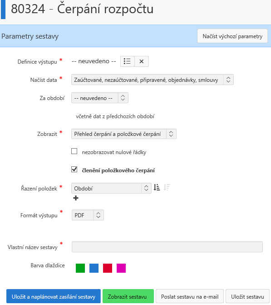Screen dimensions: 271x305
Task: Click Uložit a naplánovat zasílání sestavy
Action: pyautogui.click(x=54, y=296)
